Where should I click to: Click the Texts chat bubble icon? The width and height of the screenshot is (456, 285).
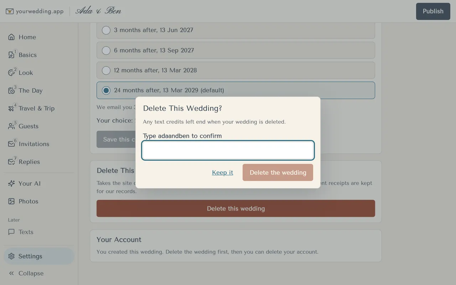tap(11, 232)
